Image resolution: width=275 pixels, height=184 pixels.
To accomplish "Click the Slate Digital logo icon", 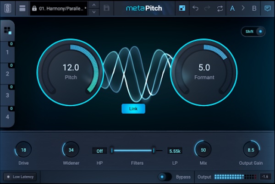I will pyautogui.click(x=7, y=8).
